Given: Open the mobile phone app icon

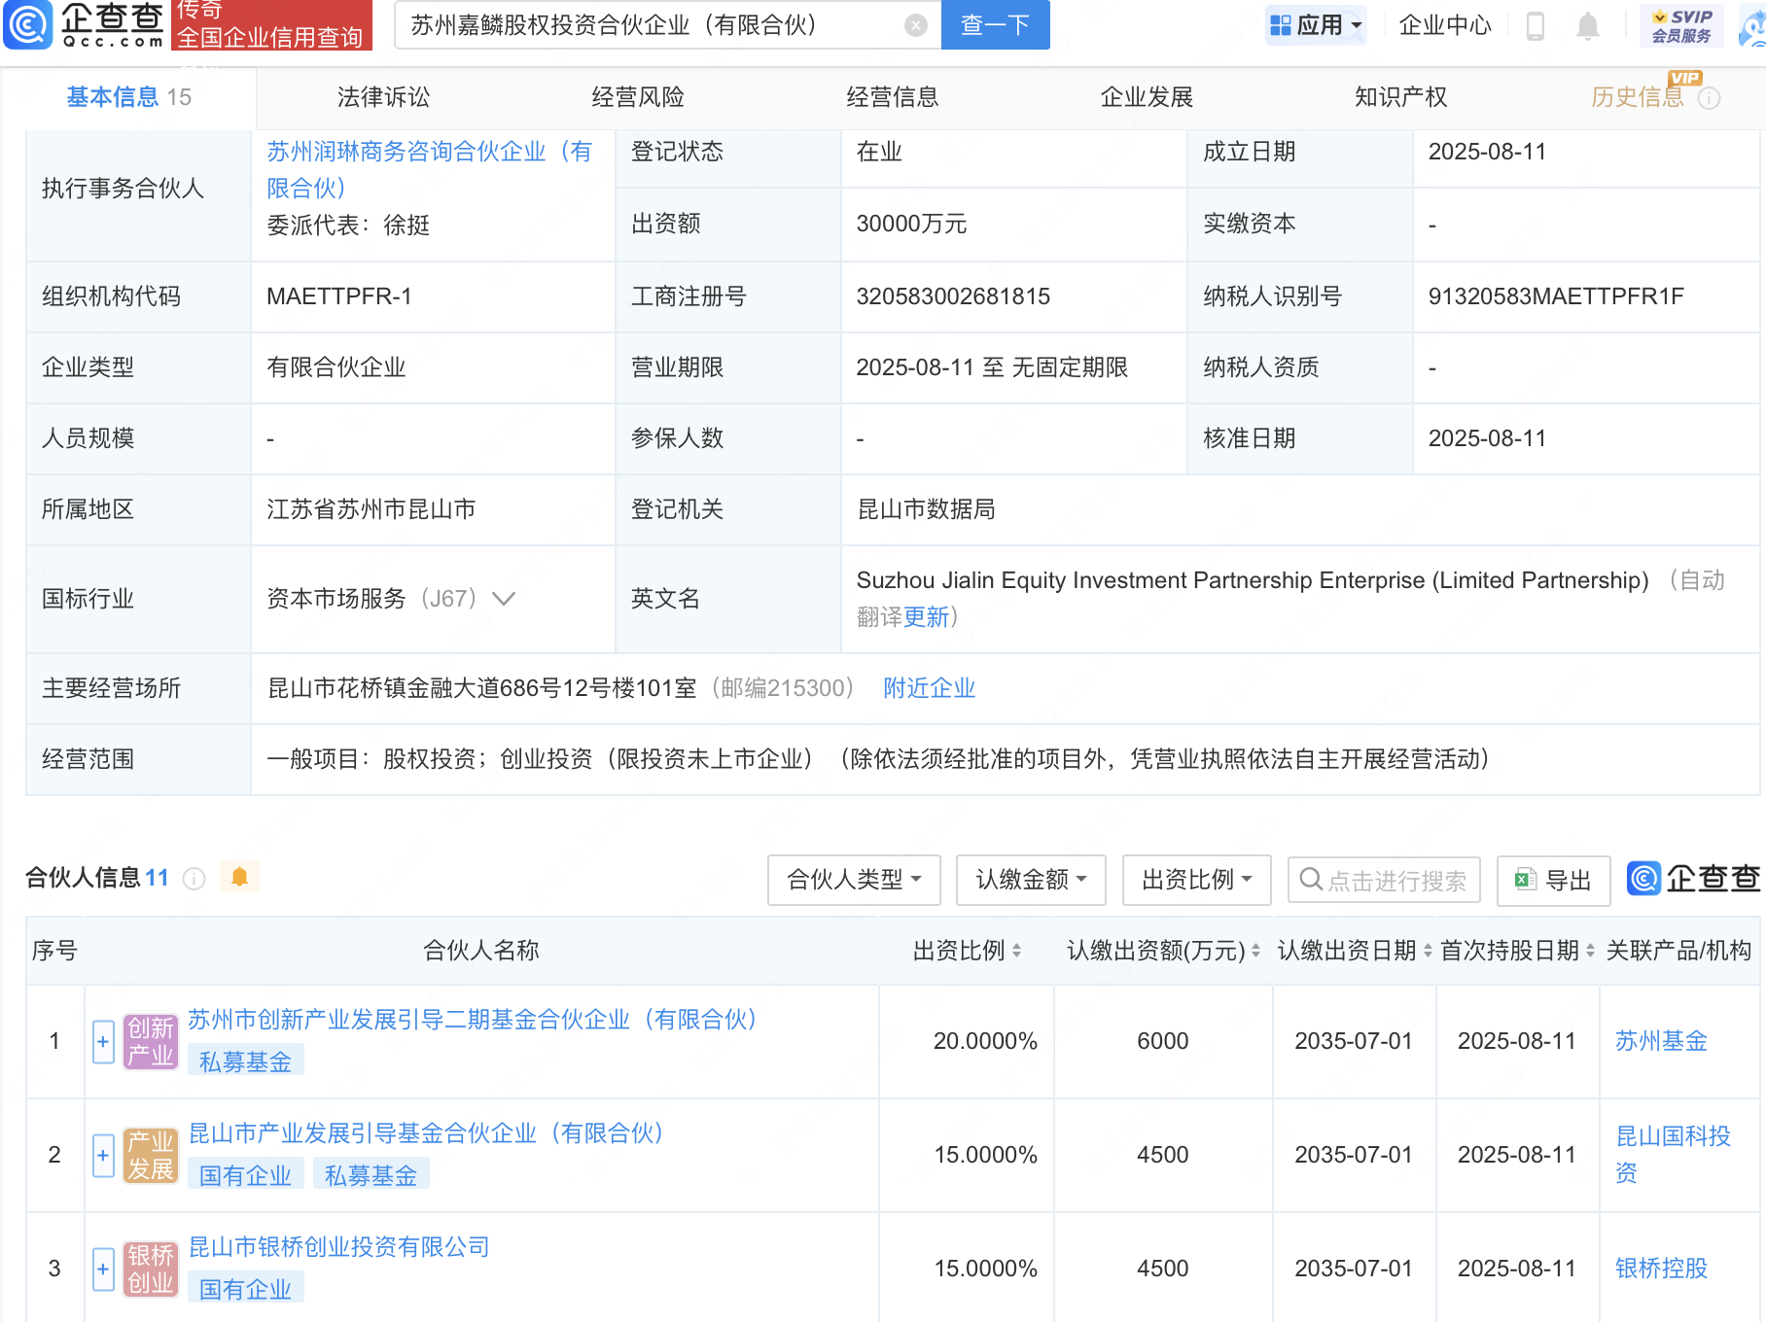Looking at the screenshot, I should [x=1536, y=26].
